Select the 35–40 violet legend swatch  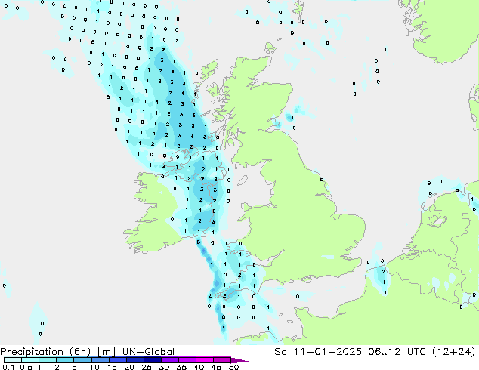point(187,360)
